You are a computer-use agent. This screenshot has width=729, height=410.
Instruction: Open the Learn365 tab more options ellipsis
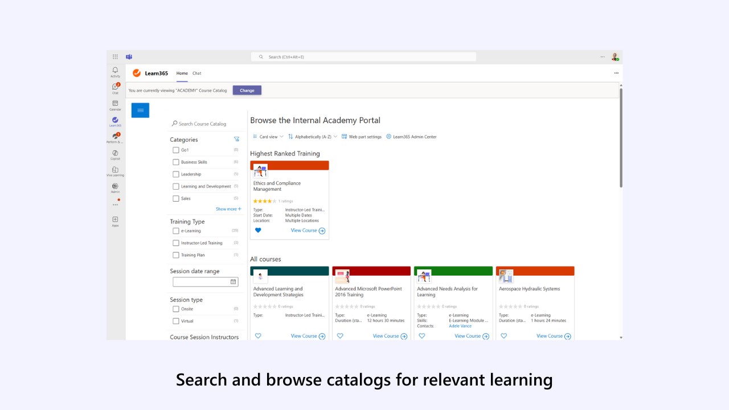616,73
